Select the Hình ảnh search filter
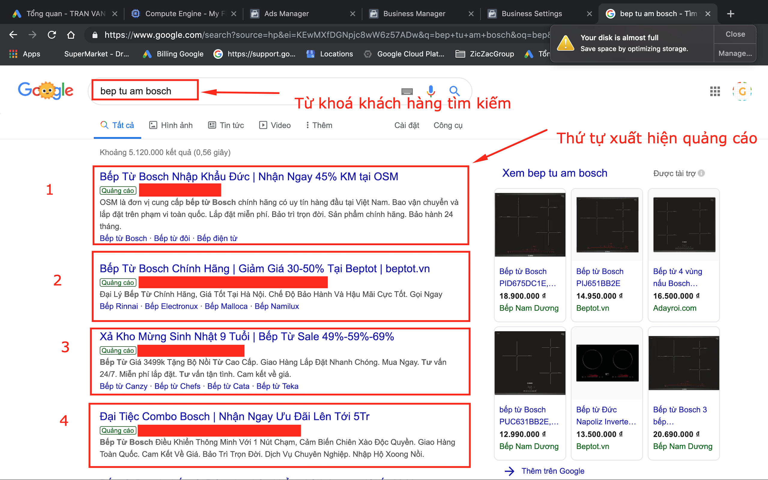768x480 pixels. pos(171,125)
